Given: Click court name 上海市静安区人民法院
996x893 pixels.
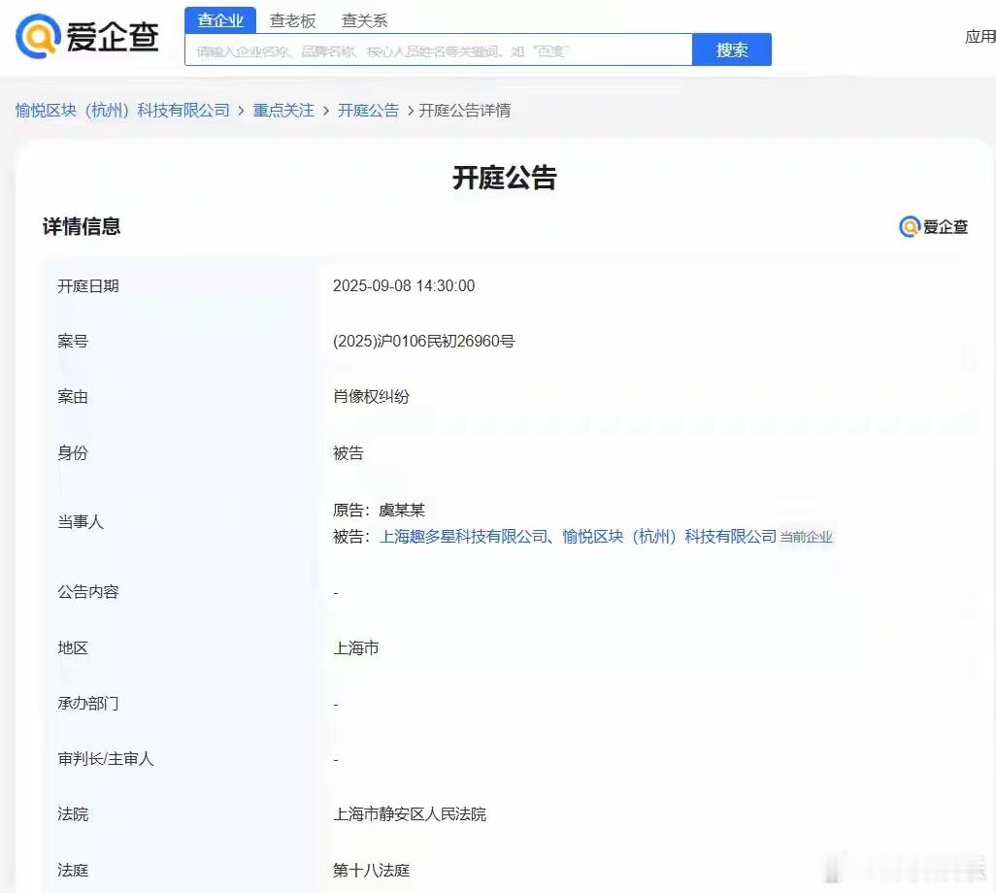Looking at the screenshot, I should tap(410, 814).
